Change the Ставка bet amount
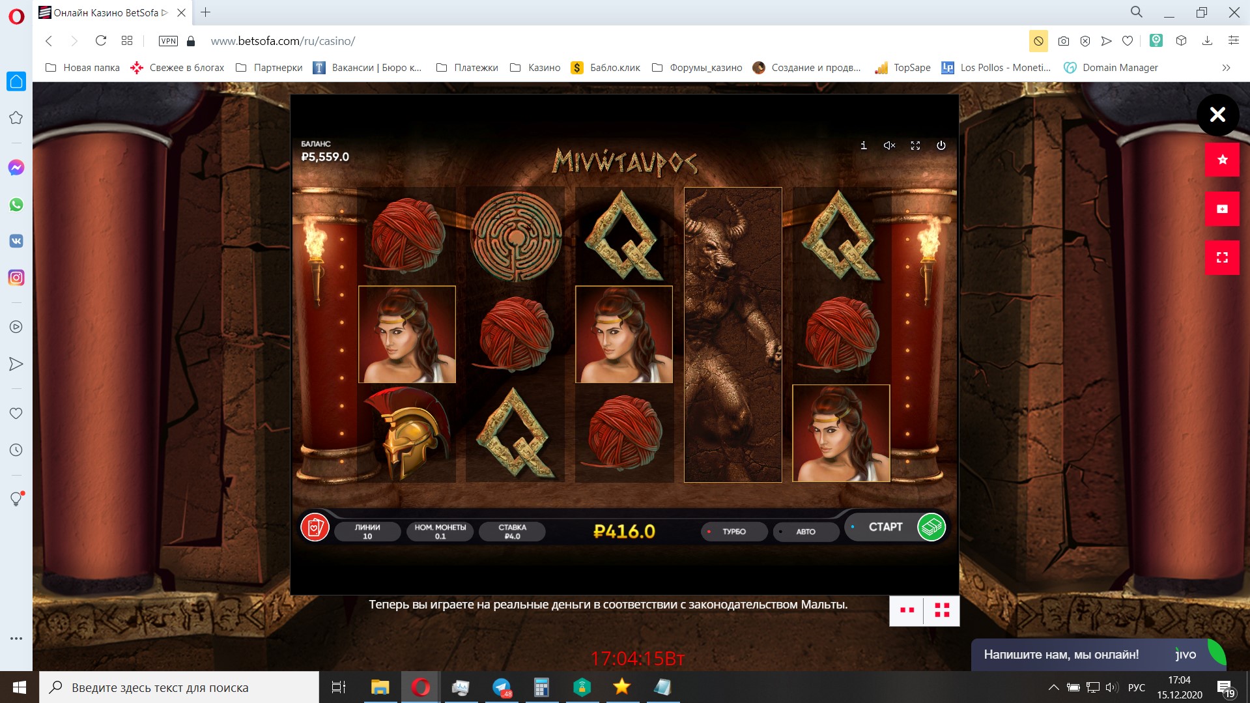This screenshot has width=1250, height=703. [x=512, y=532]
